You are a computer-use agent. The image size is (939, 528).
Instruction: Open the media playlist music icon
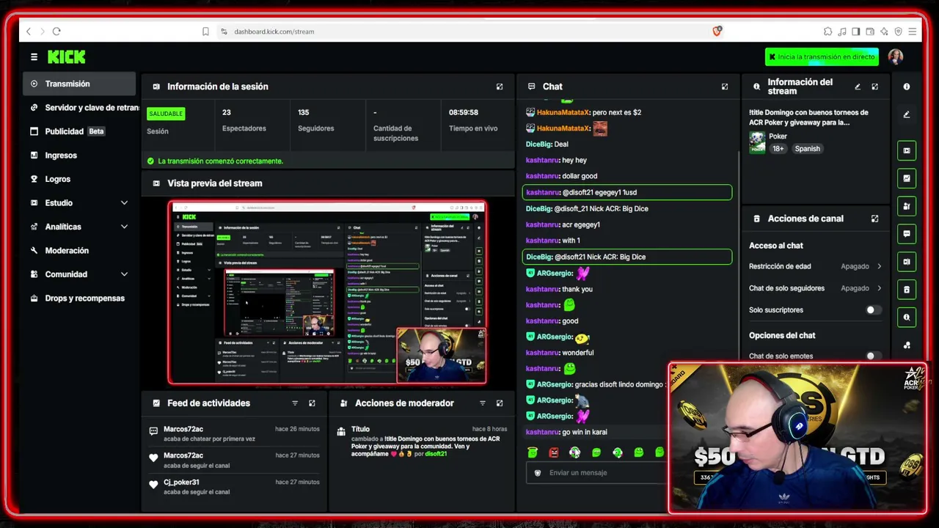842,32
